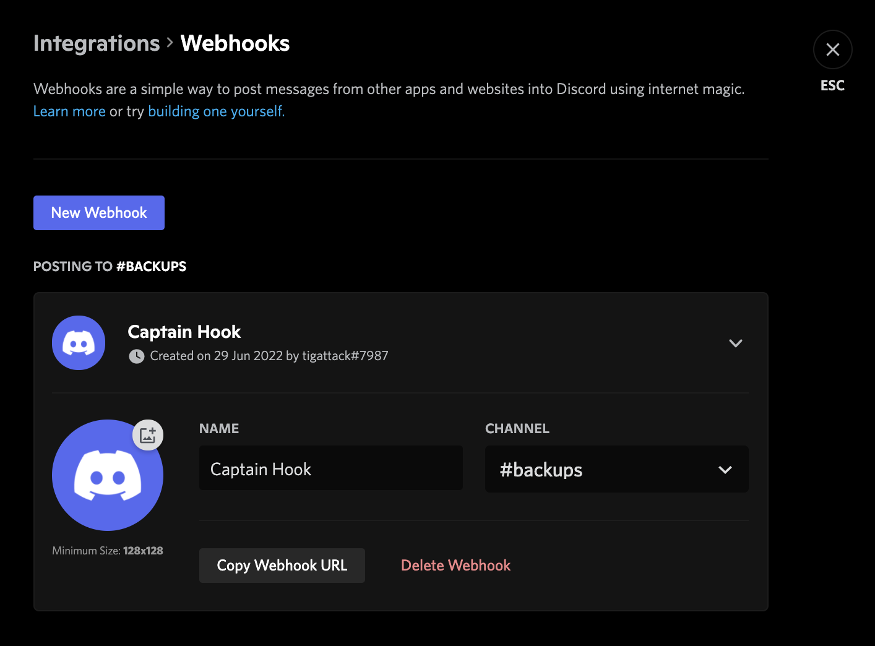This screenshot has height=646, width=875.
Task: Expand the webhook details with the down arrow
Action: [735, 343]
